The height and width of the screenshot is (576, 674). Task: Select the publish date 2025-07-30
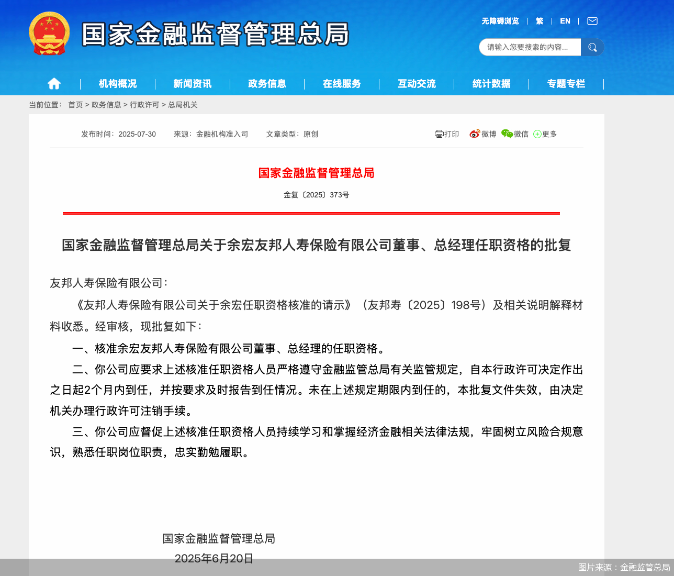click(x=137, y=134)
